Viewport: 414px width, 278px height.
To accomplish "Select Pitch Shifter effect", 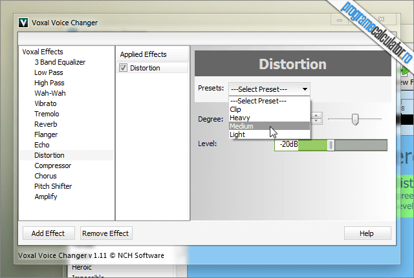I will pos(53,186).
